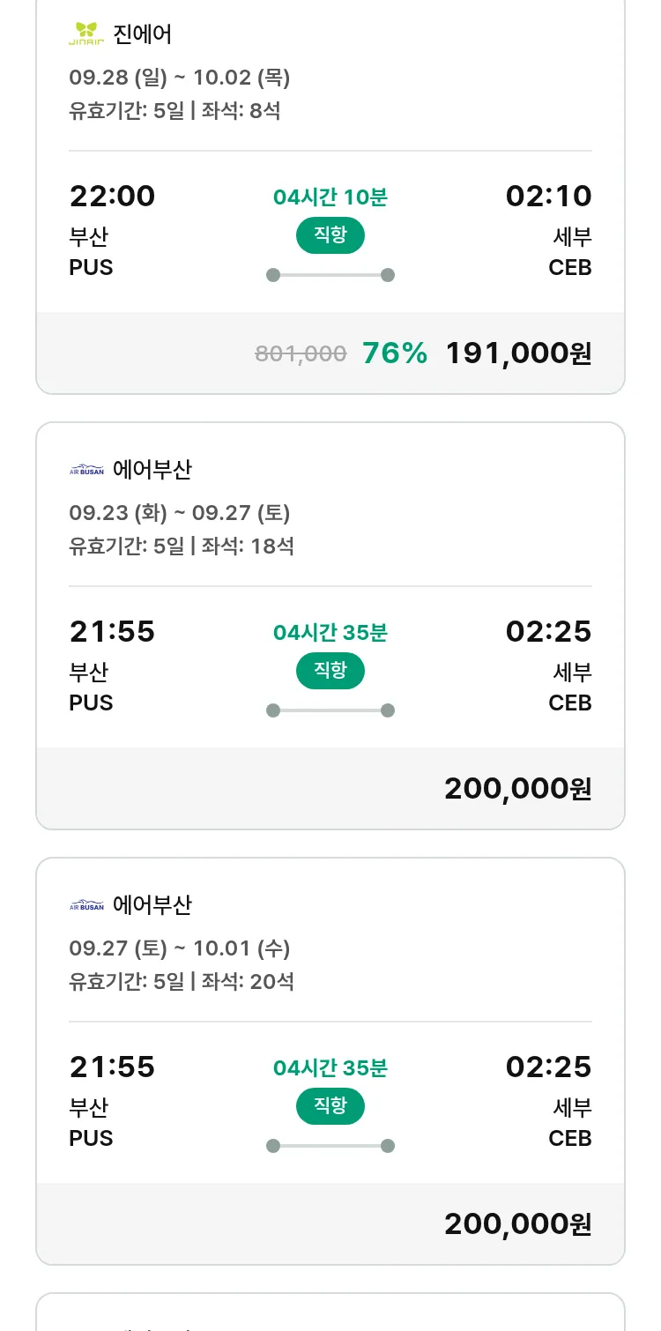Open the 09.27 (토) ~ 10.01 (수) date range
This screenshot has width=661, height=1331.
click(180, 948)
